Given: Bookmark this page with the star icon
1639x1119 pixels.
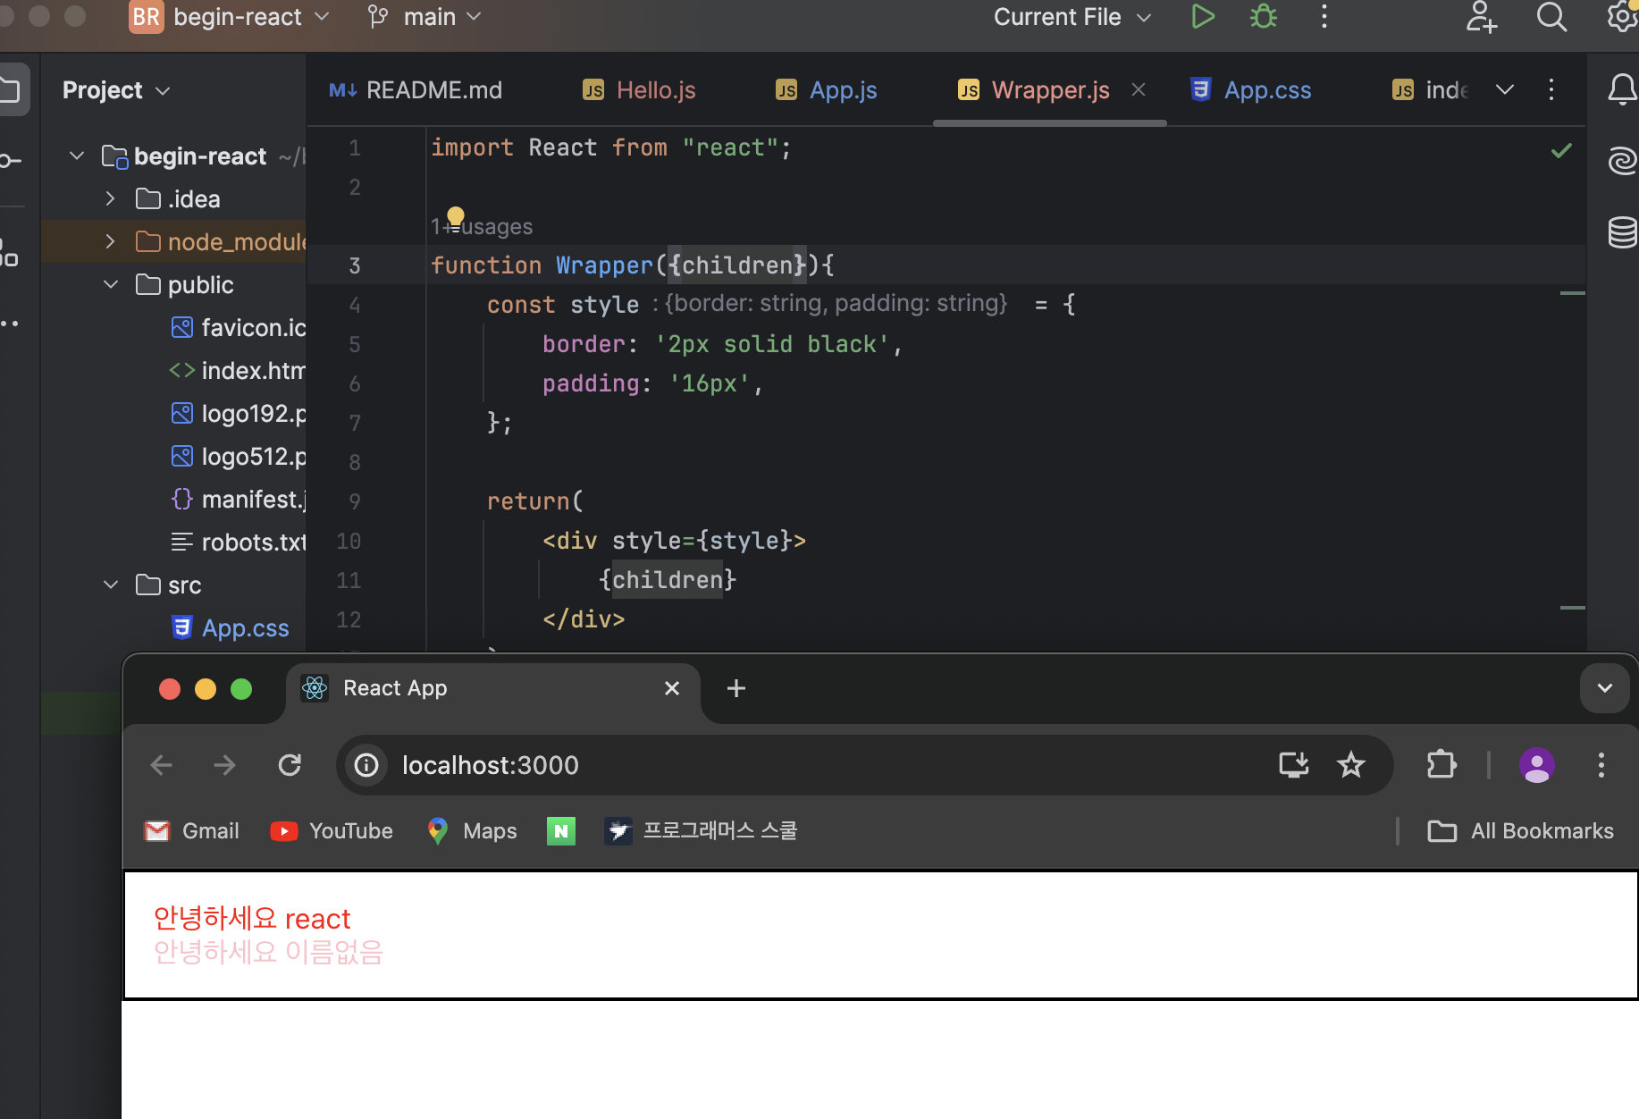Looking at the screenshot, I should [1350, 765].
